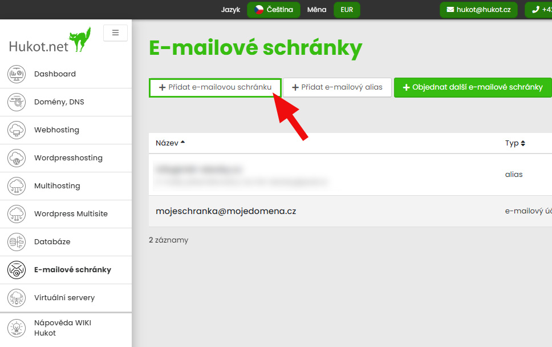
Task: Toggle sidebar with hamburger menu button
Action: 115,33
